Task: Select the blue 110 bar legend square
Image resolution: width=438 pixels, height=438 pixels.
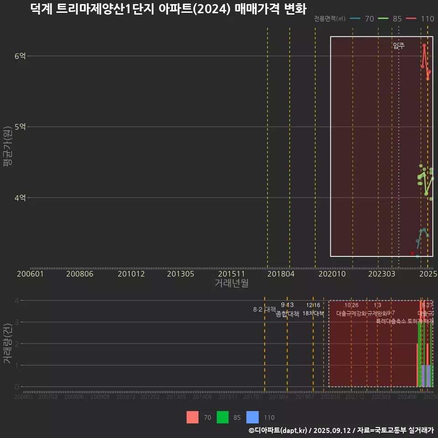Action: coord(252,417)
